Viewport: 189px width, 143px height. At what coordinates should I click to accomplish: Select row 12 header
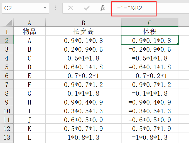[6, 128]
